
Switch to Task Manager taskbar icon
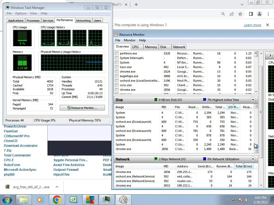[106, 200]
